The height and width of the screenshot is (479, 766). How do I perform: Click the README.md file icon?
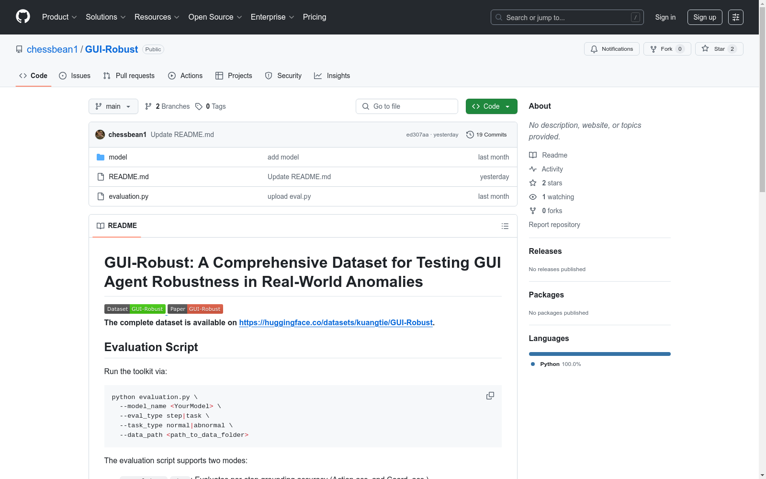[101, 177]
